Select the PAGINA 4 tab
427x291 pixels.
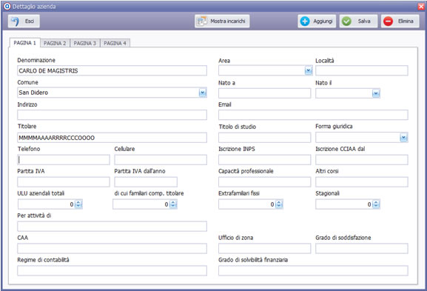coord(115,43)
